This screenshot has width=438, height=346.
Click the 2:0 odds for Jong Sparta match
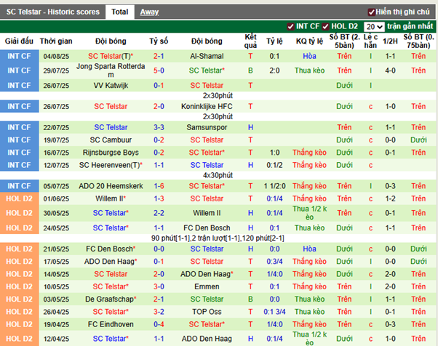[274, 71]
